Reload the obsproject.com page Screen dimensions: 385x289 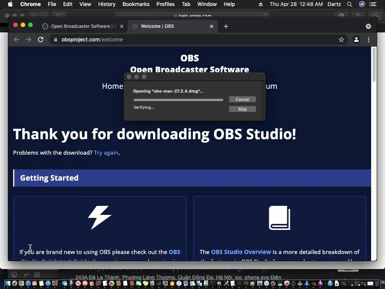pos(41,40)
